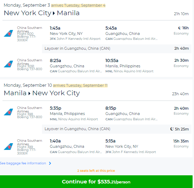Click China Southern logo for Flight 600
Image resolution: width=194 pixels, height=188 pixels.
pos(8,33)
